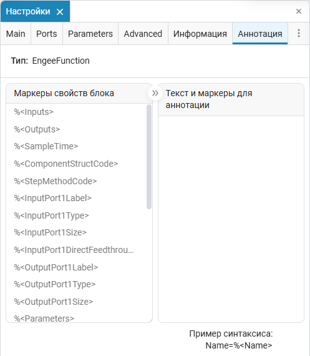This screenshot has height=356, width=310.
Task: Open the Parameters tab
Action: point(90,34)
